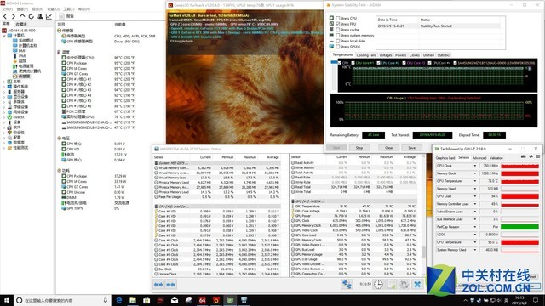Click AIDA64 back navigation arrow
This screenshot has height=306, width=545.
point(5,16)
